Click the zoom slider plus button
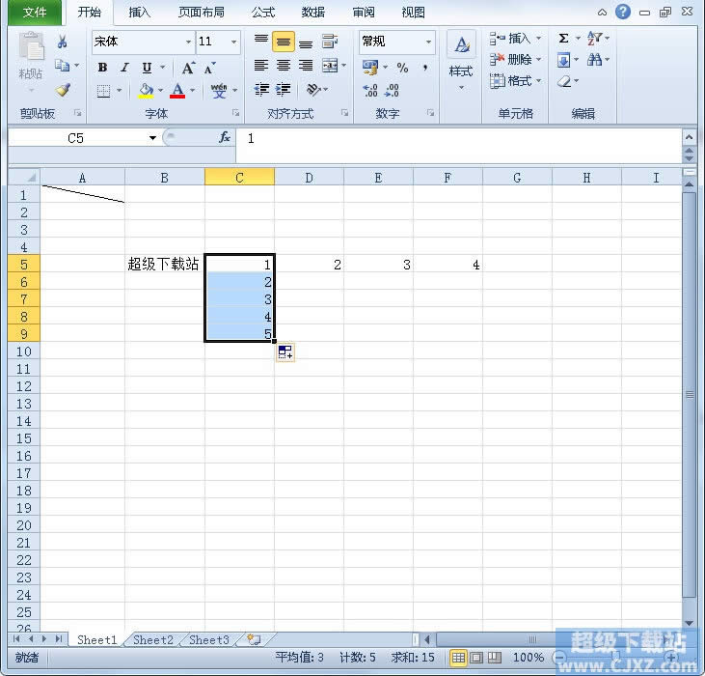This screenshot has height=676, width=705. pos(671,658)
